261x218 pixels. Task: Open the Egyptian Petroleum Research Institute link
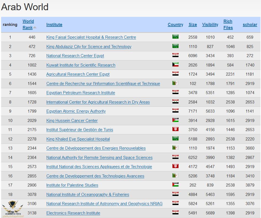click(81, 93)
